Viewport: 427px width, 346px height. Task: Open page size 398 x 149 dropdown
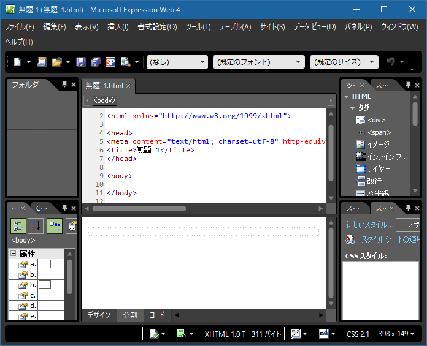(x=396, y=334)
